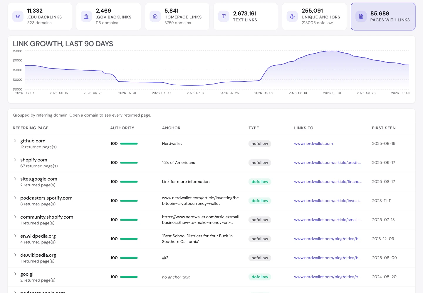Click the Anchor column header

pos(171,128)
